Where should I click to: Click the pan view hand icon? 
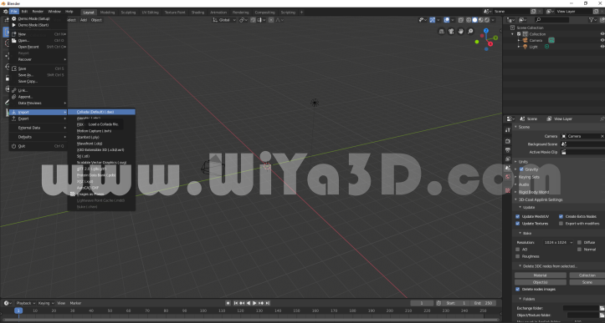(x=461, y=31)
